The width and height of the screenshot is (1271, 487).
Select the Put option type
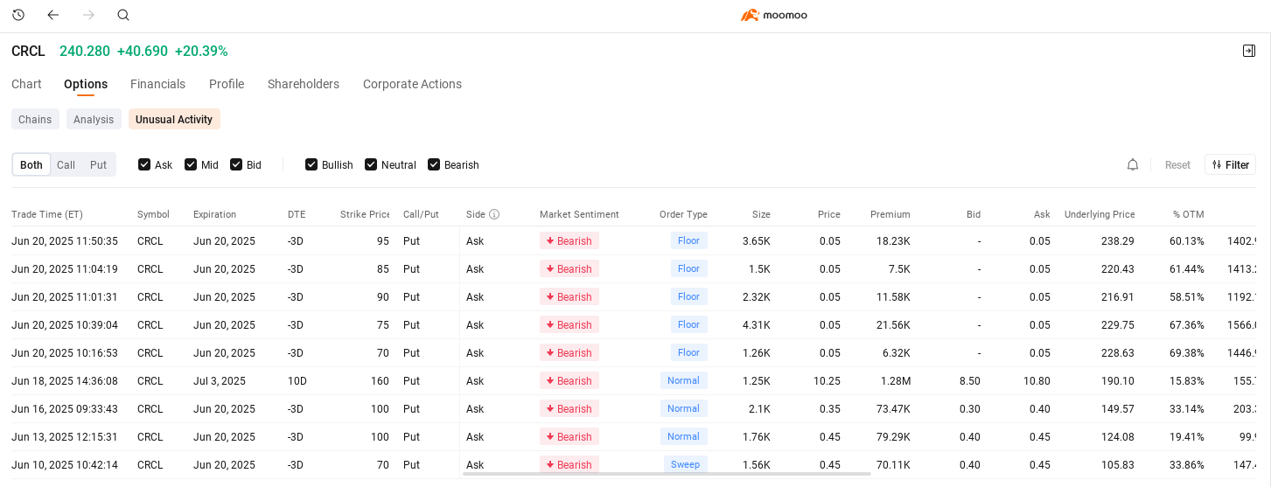click(x=98, y=164)
